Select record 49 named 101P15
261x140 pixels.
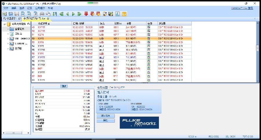111,27
